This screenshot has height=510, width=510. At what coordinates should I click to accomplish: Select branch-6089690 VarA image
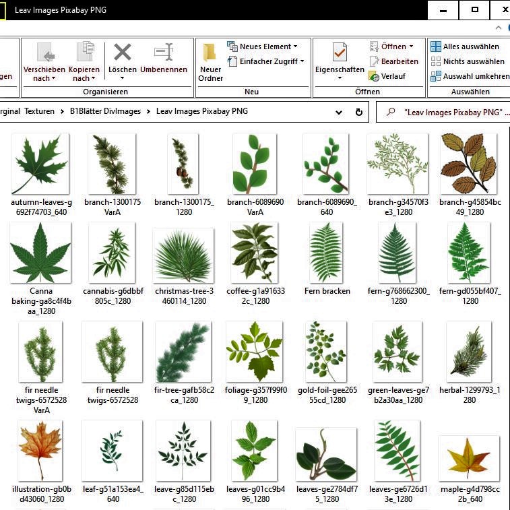[255, 164]
